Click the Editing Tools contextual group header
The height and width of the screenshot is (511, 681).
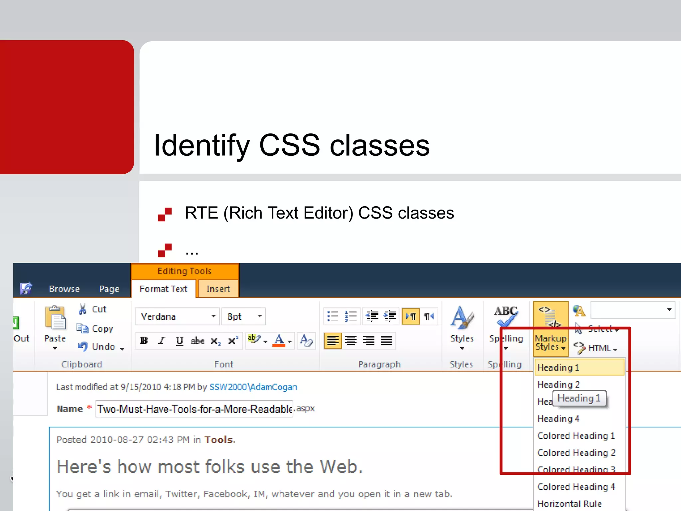(x=185, y=271)
